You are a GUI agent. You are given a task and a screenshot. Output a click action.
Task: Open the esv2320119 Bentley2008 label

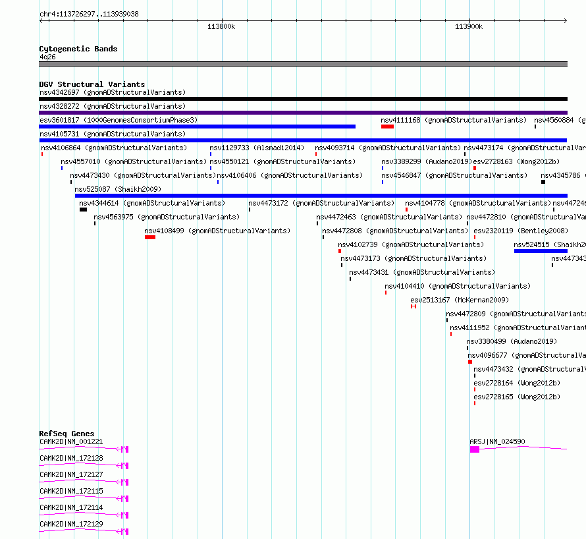521,231
